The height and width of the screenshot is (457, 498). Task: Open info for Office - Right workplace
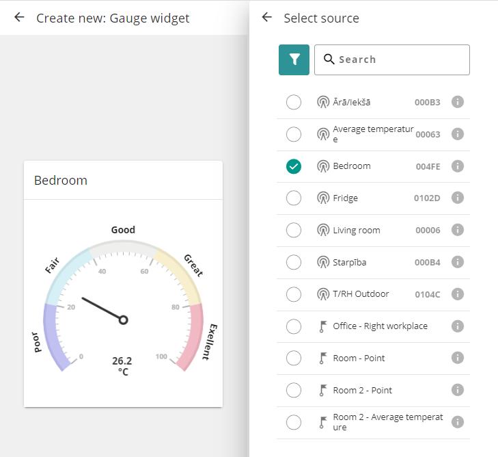point(458,326)
